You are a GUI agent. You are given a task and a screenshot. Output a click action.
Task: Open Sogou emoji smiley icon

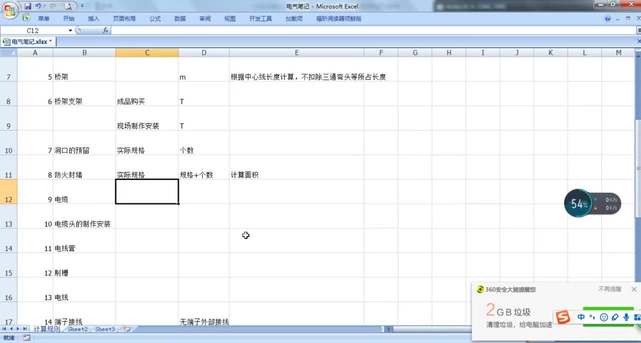pos(604,317)
